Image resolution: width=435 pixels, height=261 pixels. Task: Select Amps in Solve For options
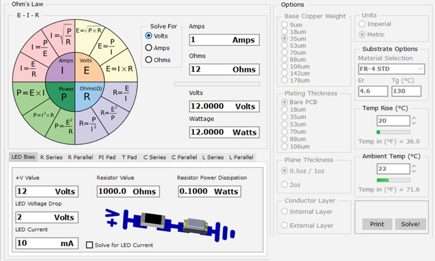click(148, 48)
